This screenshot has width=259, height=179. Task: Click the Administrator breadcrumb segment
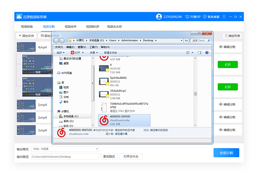pyautogui.click(x=129, y=40)
